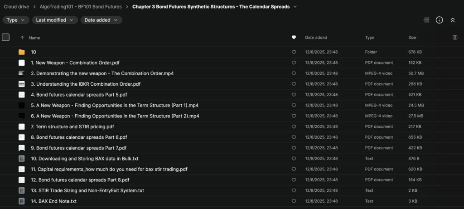This screenshot has width=464, height=209.
Task: Click the collapse double-chevron icon
Action: [452, 20]
